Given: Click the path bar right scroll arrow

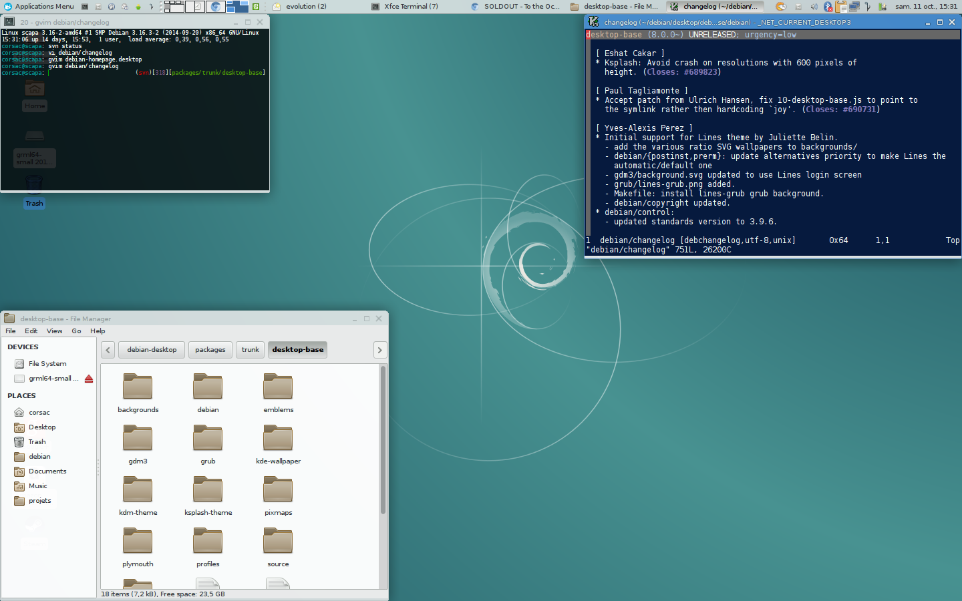Looking at the screenshot, I should click(380, 350).
